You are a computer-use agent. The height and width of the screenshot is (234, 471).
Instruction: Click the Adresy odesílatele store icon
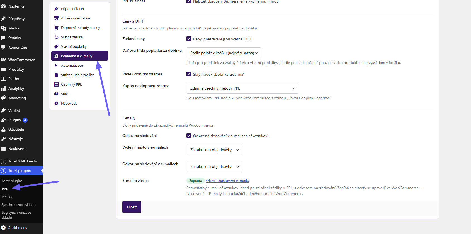(56, 18)
